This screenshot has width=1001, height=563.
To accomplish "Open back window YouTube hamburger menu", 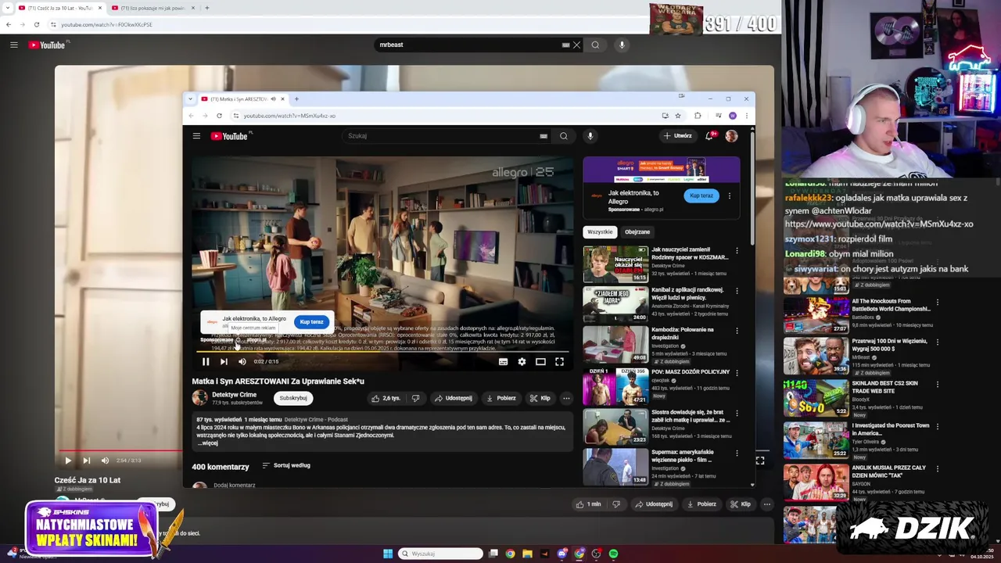I will pos(13,45).
